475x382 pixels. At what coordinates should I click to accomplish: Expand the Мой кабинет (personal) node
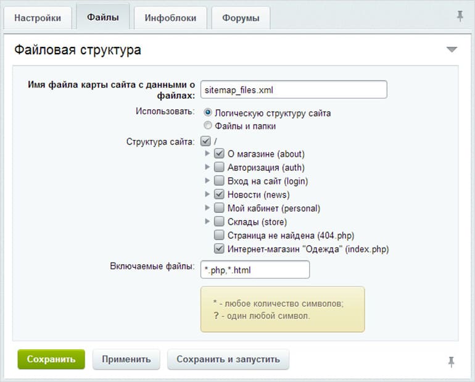coord(207,208)
